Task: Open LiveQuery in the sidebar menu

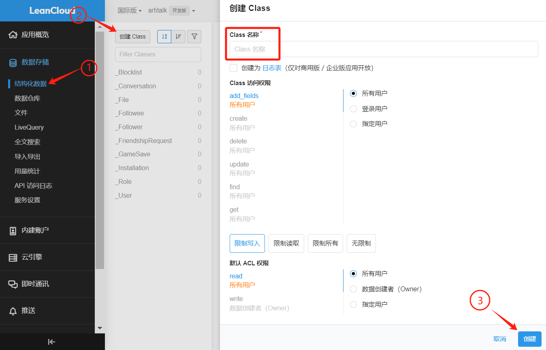Action: point(29,127)
